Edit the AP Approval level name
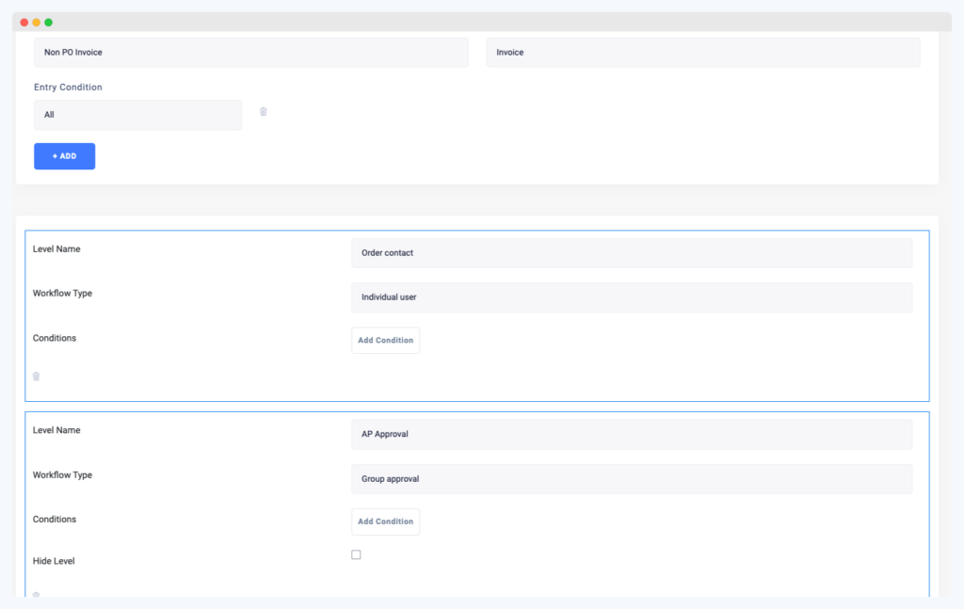 click(631, 433)
